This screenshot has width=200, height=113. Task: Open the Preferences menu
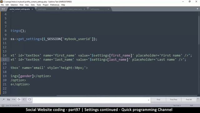pyautogui.click(x=55, y=5)
